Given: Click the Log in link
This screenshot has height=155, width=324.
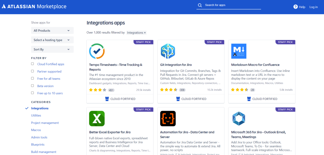Looking at the screenshot, I should point(313,7).
